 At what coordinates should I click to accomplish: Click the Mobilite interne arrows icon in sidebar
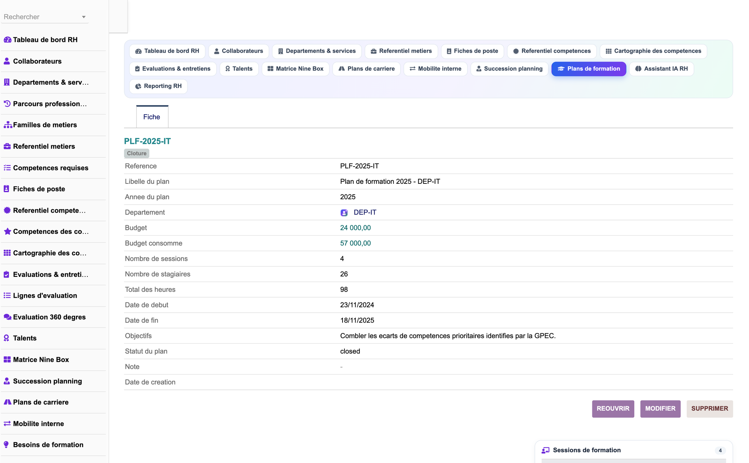(x=7, y=424)
